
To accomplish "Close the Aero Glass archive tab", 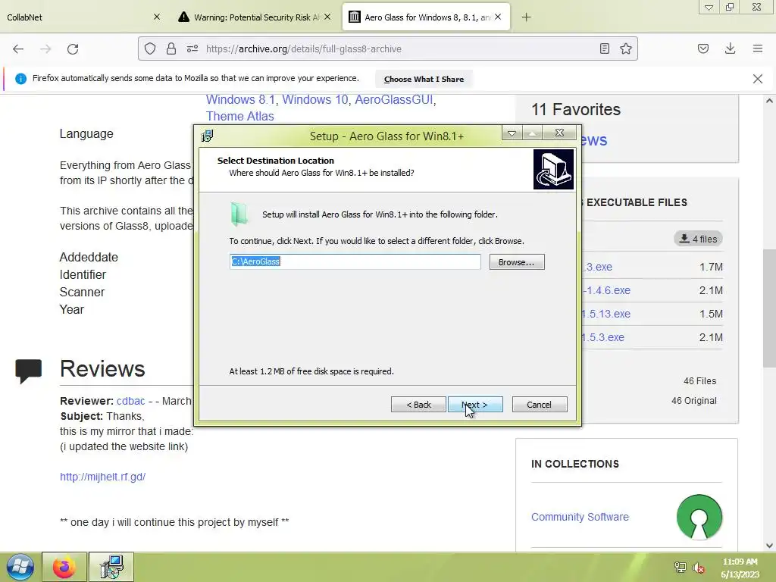I will 498,17.
